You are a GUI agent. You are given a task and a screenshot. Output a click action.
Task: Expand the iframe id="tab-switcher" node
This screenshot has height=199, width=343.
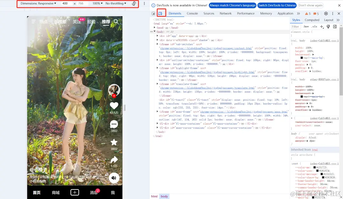point(157,44)
